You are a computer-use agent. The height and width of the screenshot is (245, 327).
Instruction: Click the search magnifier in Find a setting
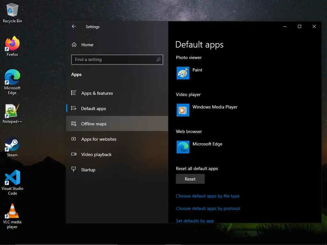click(x=158, y=60)
